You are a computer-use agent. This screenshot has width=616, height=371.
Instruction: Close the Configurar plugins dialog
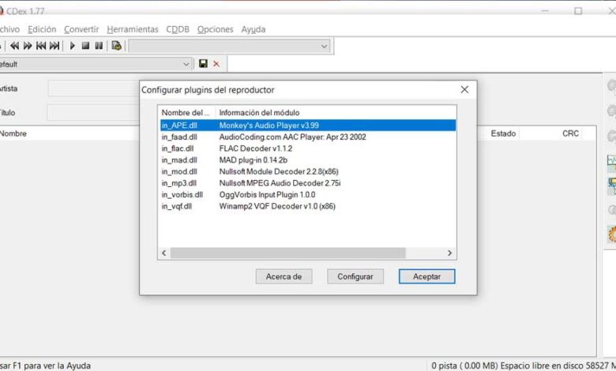point(464,89)
